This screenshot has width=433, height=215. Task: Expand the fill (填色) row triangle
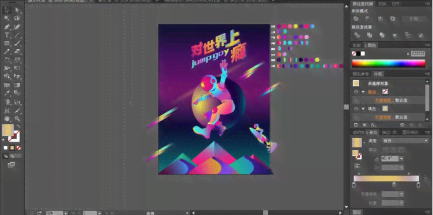pyautogui.click(x=363, y=108)
